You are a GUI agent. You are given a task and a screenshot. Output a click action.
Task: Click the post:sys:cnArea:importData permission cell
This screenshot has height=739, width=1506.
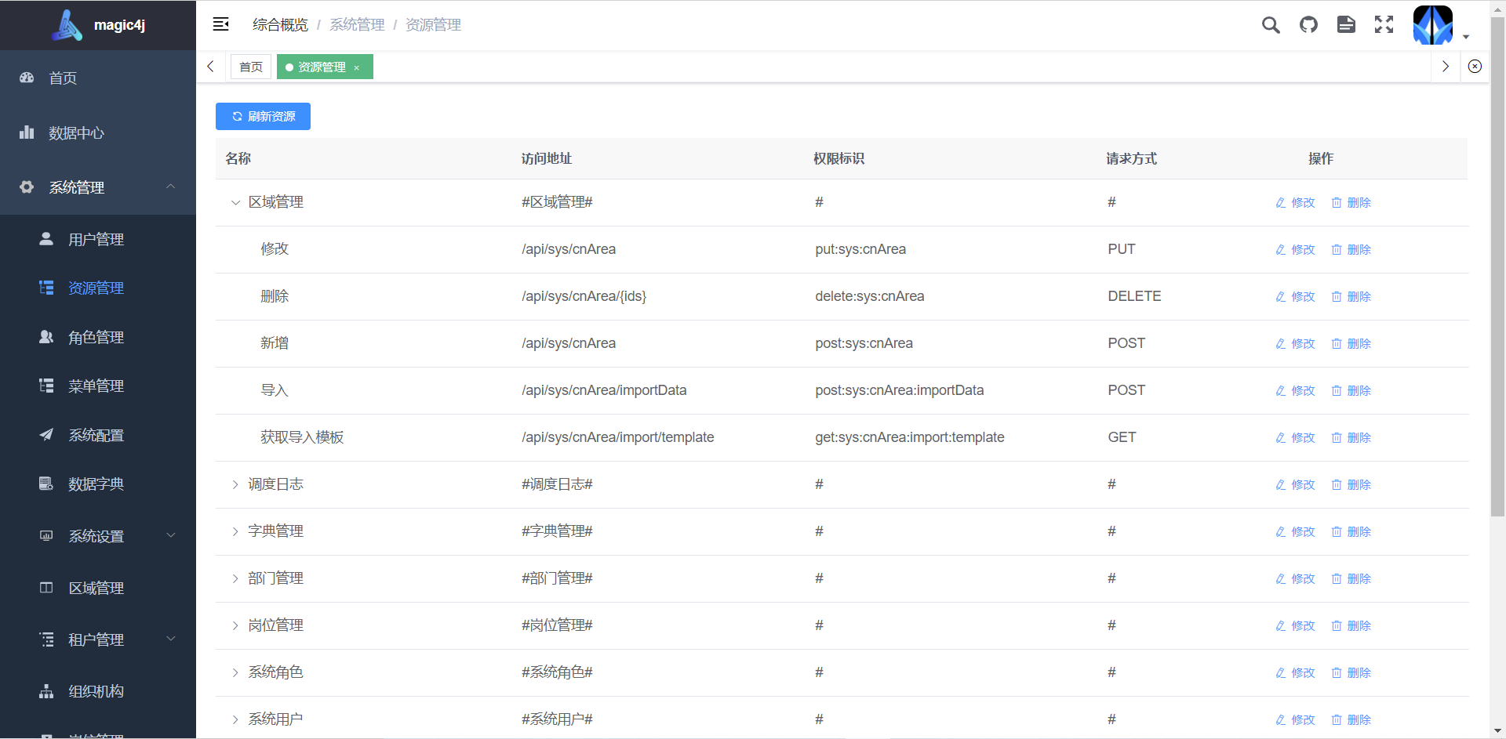pyautogui.click(x=899, y=390)
